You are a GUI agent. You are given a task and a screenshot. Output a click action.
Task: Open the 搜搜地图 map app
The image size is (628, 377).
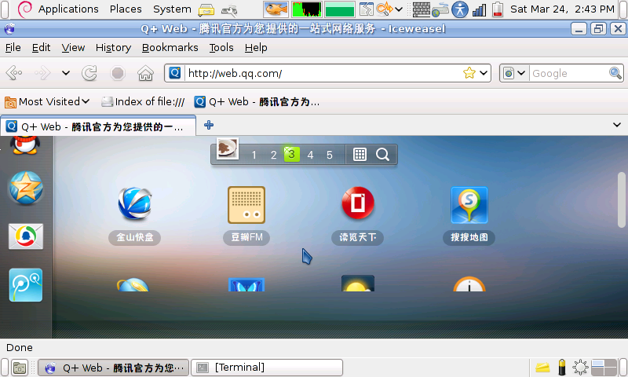click(x=469, y=205)
